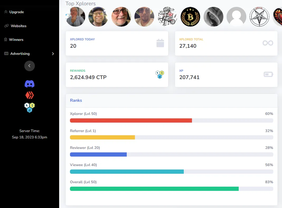Open the Discord link icon

point(30,84)
